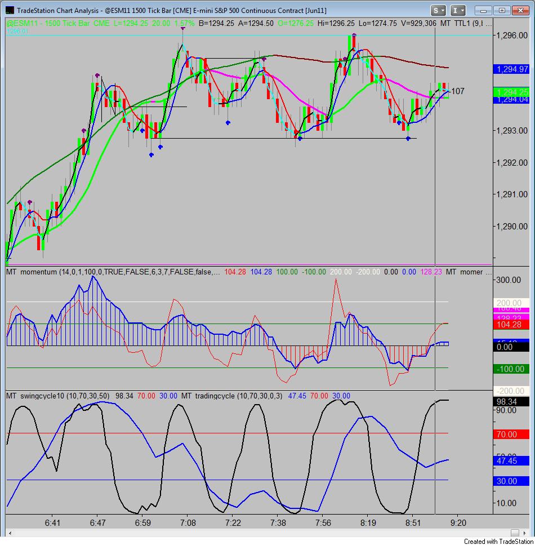Image resolution: width=535 pixels, height=545 pixels.
Task: Click the horizontal scrollbar left arrow
Action: click(x=10, y=533)
